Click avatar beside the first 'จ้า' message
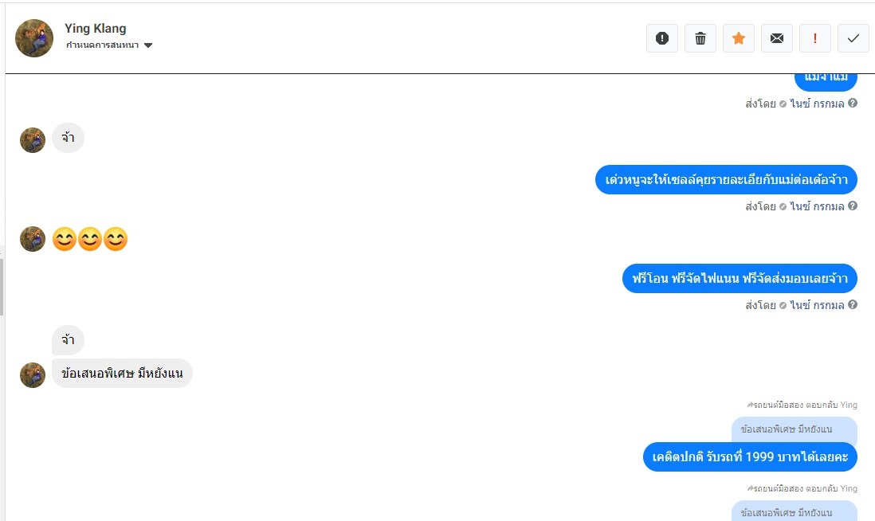This screenshot has width=875, height=521. (33, 139)
